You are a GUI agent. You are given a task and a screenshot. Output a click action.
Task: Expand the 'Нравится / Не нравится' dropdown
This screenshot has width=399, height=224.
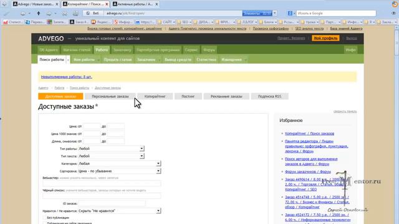click(158, 211)
